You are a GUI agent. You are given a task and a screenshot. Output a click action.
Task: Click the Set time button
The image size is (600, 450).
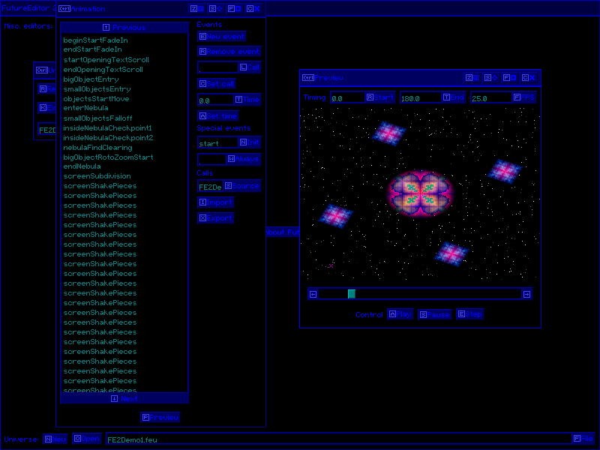click(218, 116)
